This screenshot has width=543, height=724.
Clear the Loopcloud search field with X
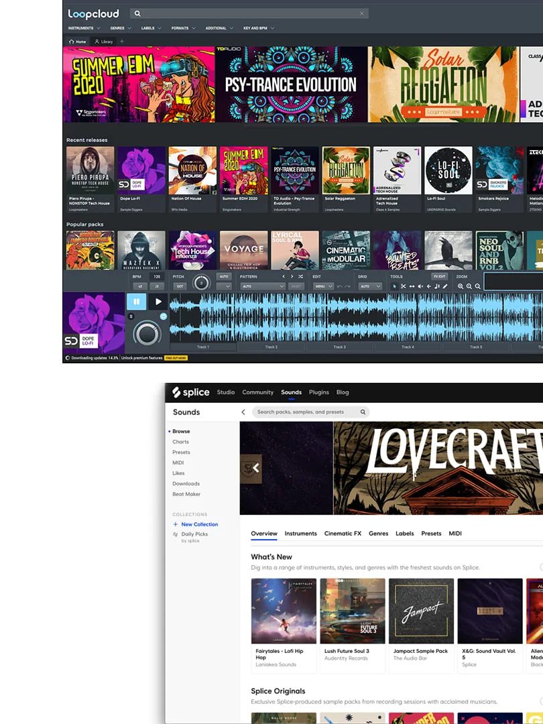point(362,13)
